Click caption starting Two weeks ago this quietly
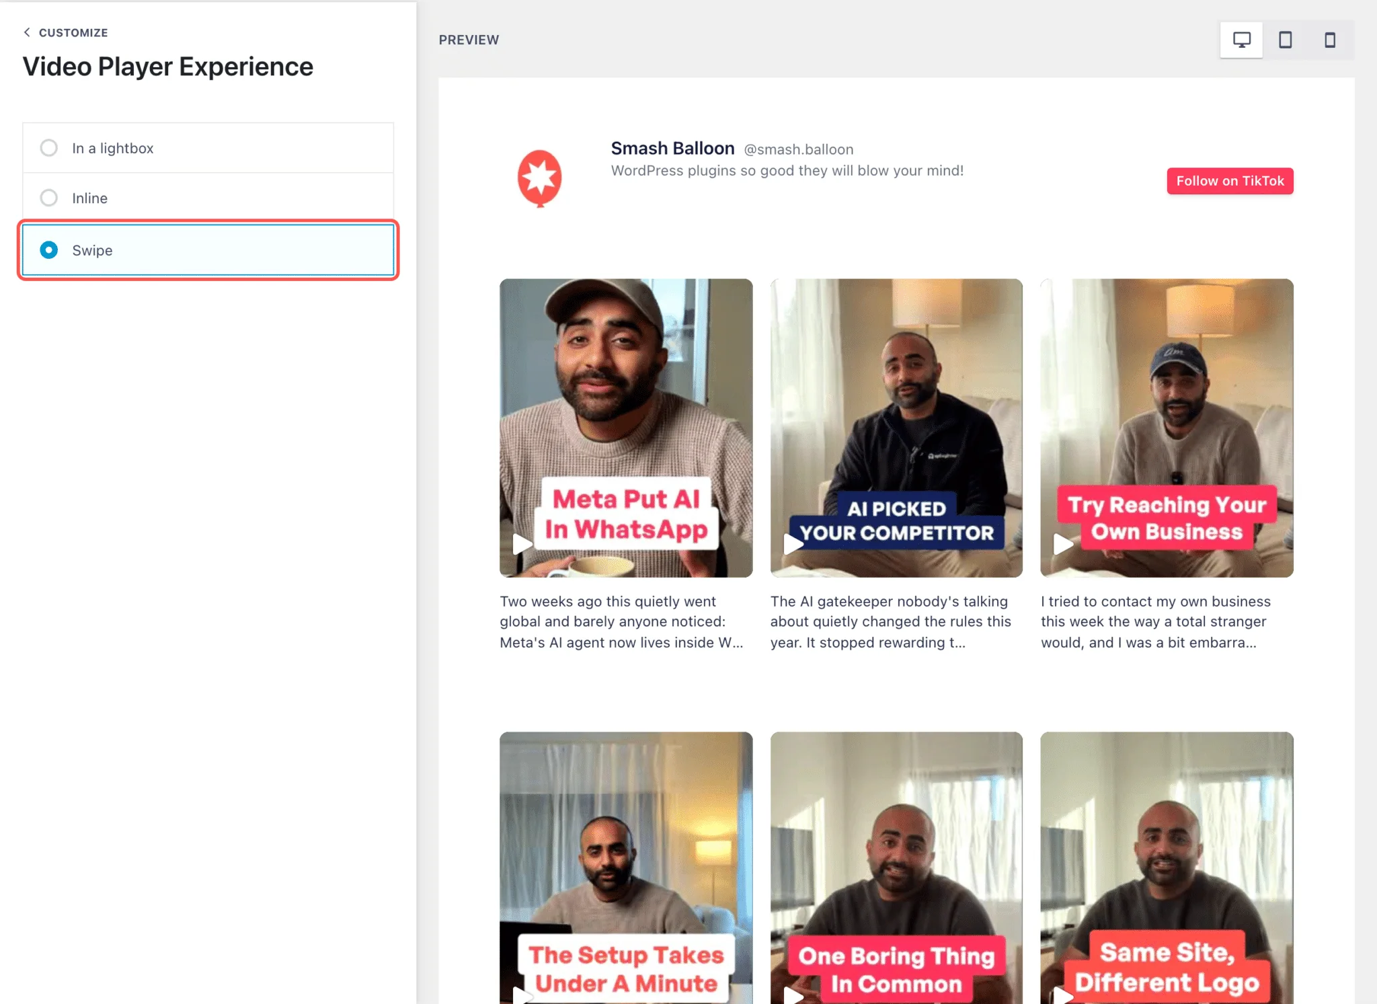 [x=621, y=622]
